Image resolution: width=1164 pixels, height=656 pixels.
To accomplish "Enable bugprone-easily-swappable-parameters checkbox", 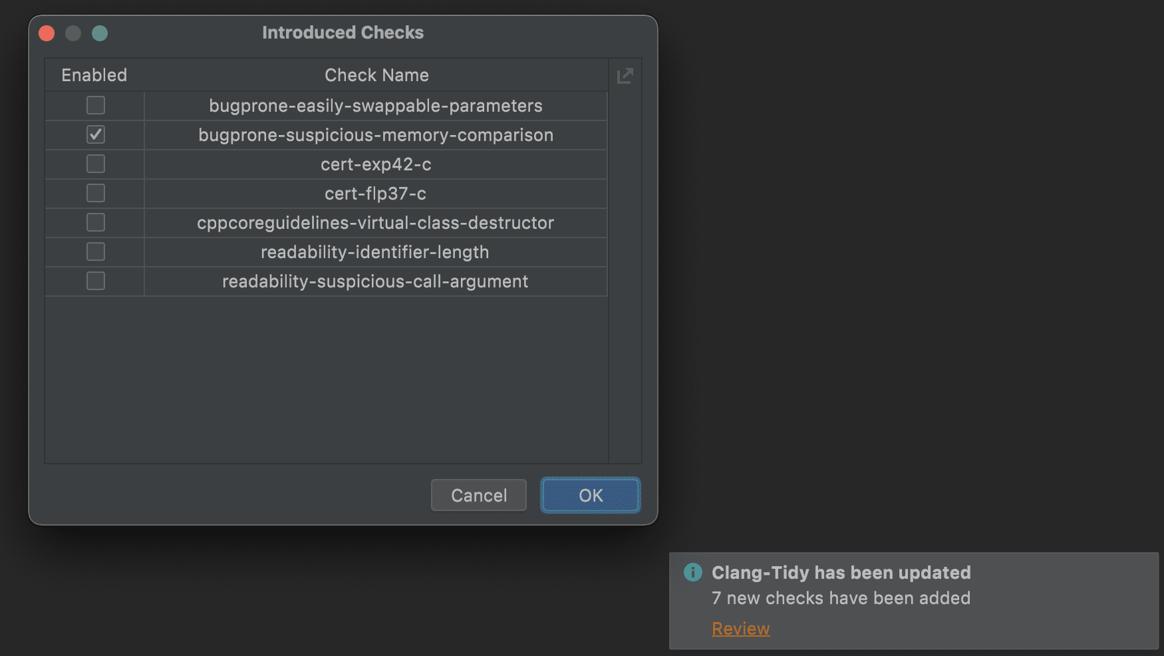I will (x=96, y=105).
